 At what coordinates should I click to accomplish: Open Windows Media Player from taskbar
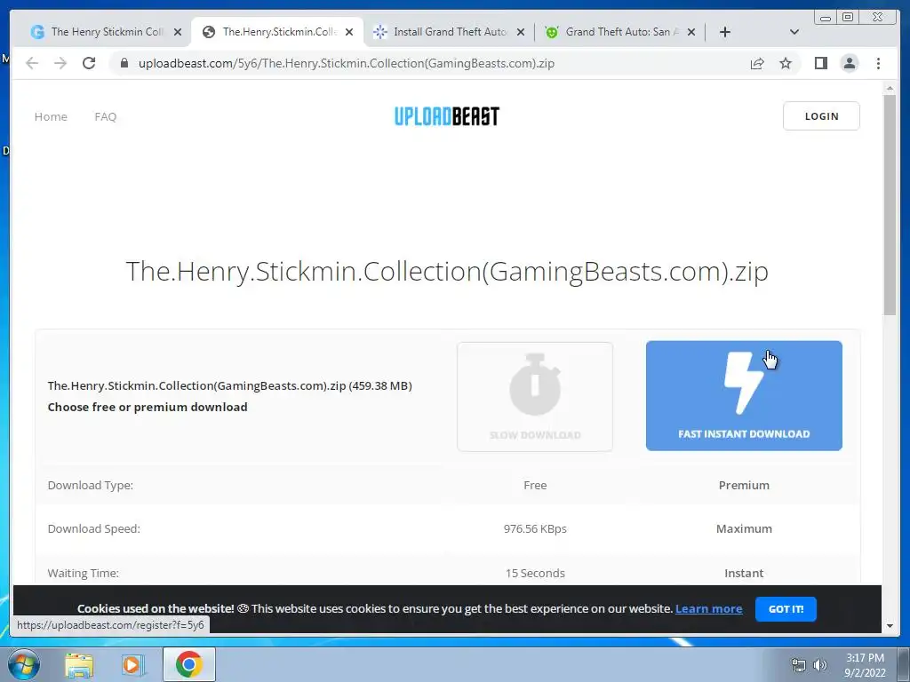[132, 664]
